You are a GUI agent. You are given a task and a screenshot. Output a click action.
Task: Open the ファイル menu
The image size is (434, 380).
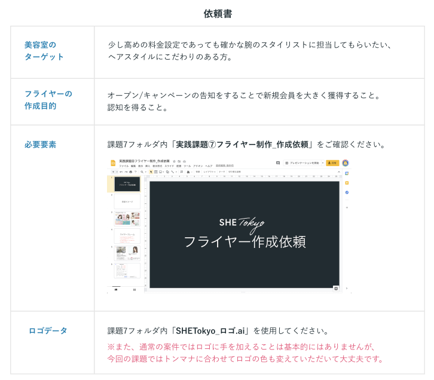(x=124, y=166)
